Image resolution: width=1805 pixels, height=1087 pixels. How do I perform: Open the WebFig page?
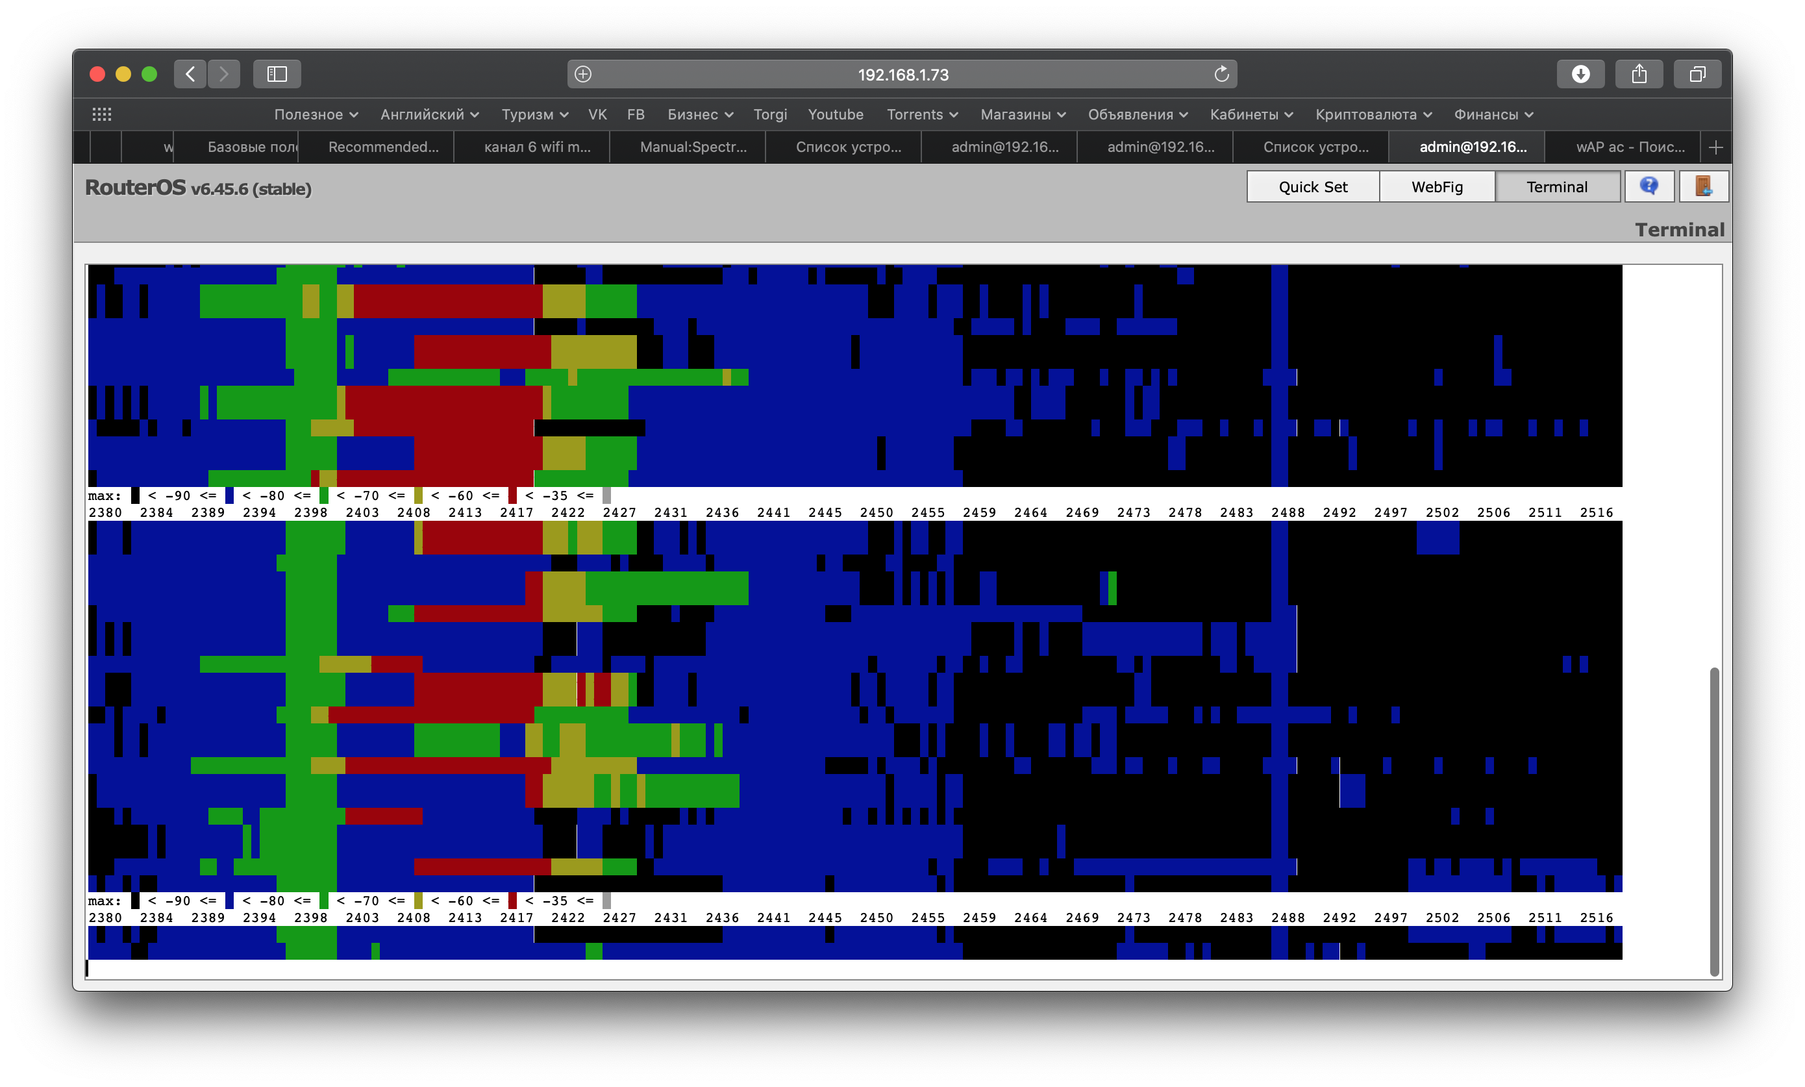coord(1437,187)
